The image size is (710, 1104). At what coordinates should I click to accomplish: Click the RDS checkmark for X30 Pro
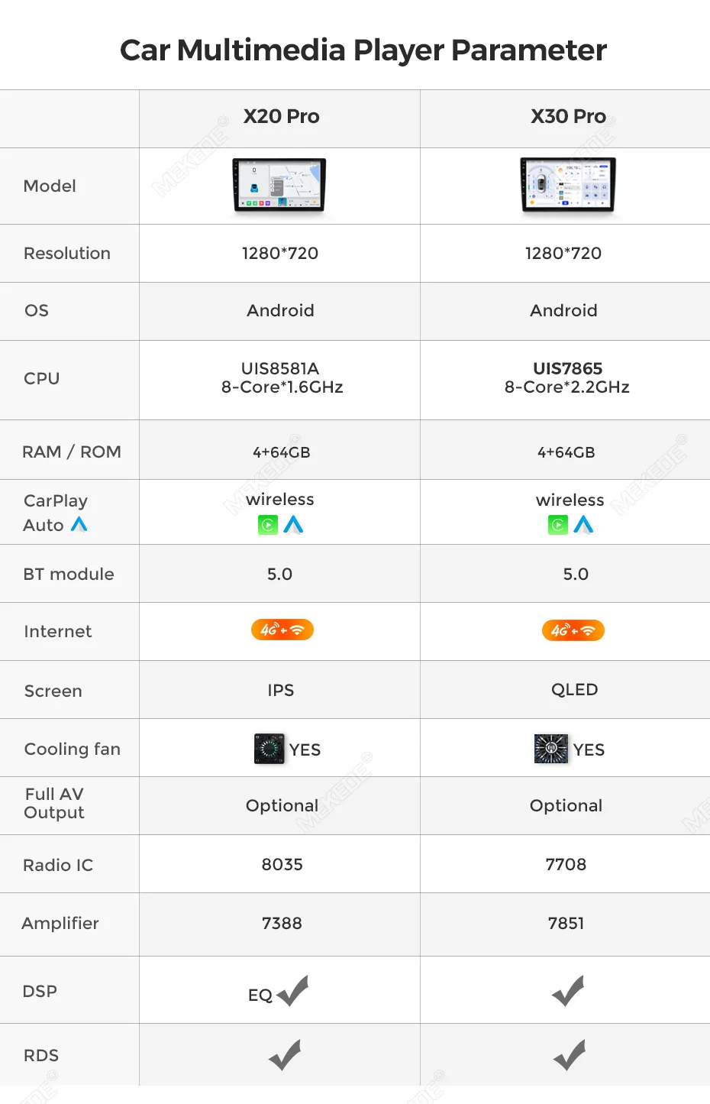coord(570,1055)
